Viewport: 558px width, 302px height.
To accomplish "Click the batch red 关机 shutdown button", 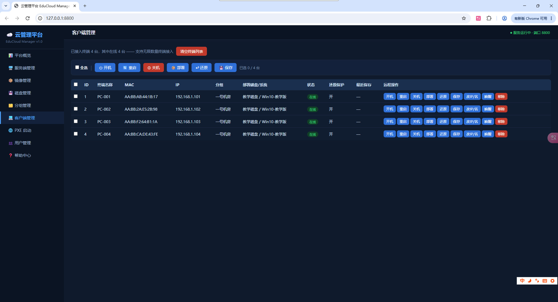I will [x=153, y=68].
